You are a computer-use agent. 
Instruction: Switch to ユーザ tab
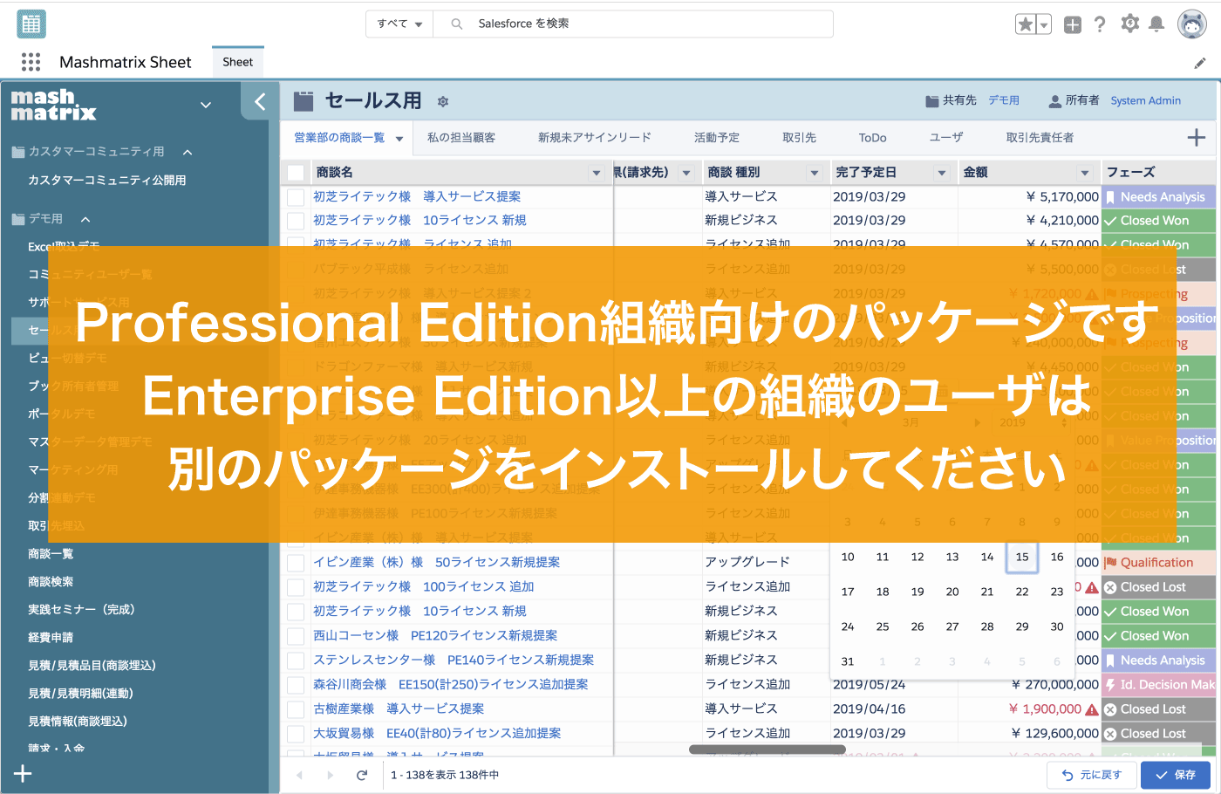click(946, 138)
